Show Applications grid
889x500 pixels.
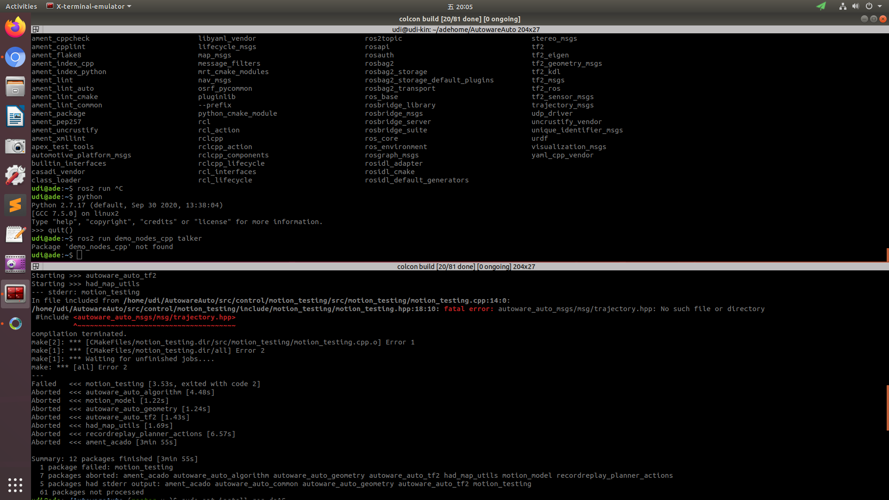[15, 485]
